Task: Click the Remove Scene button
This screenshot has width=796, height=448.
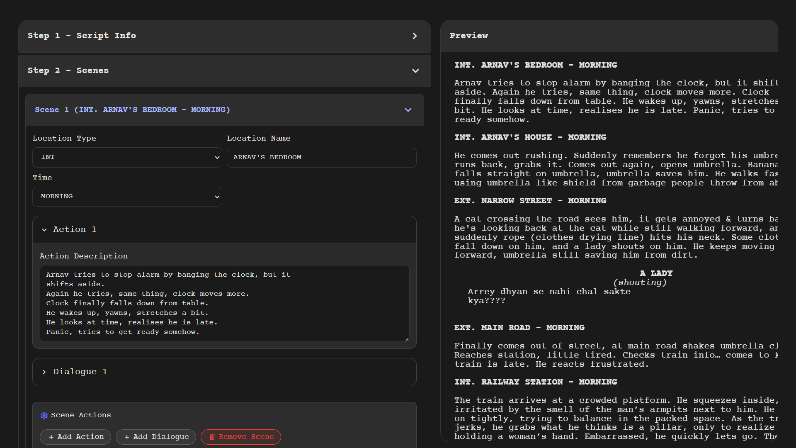Action: [x=240, y=437]
